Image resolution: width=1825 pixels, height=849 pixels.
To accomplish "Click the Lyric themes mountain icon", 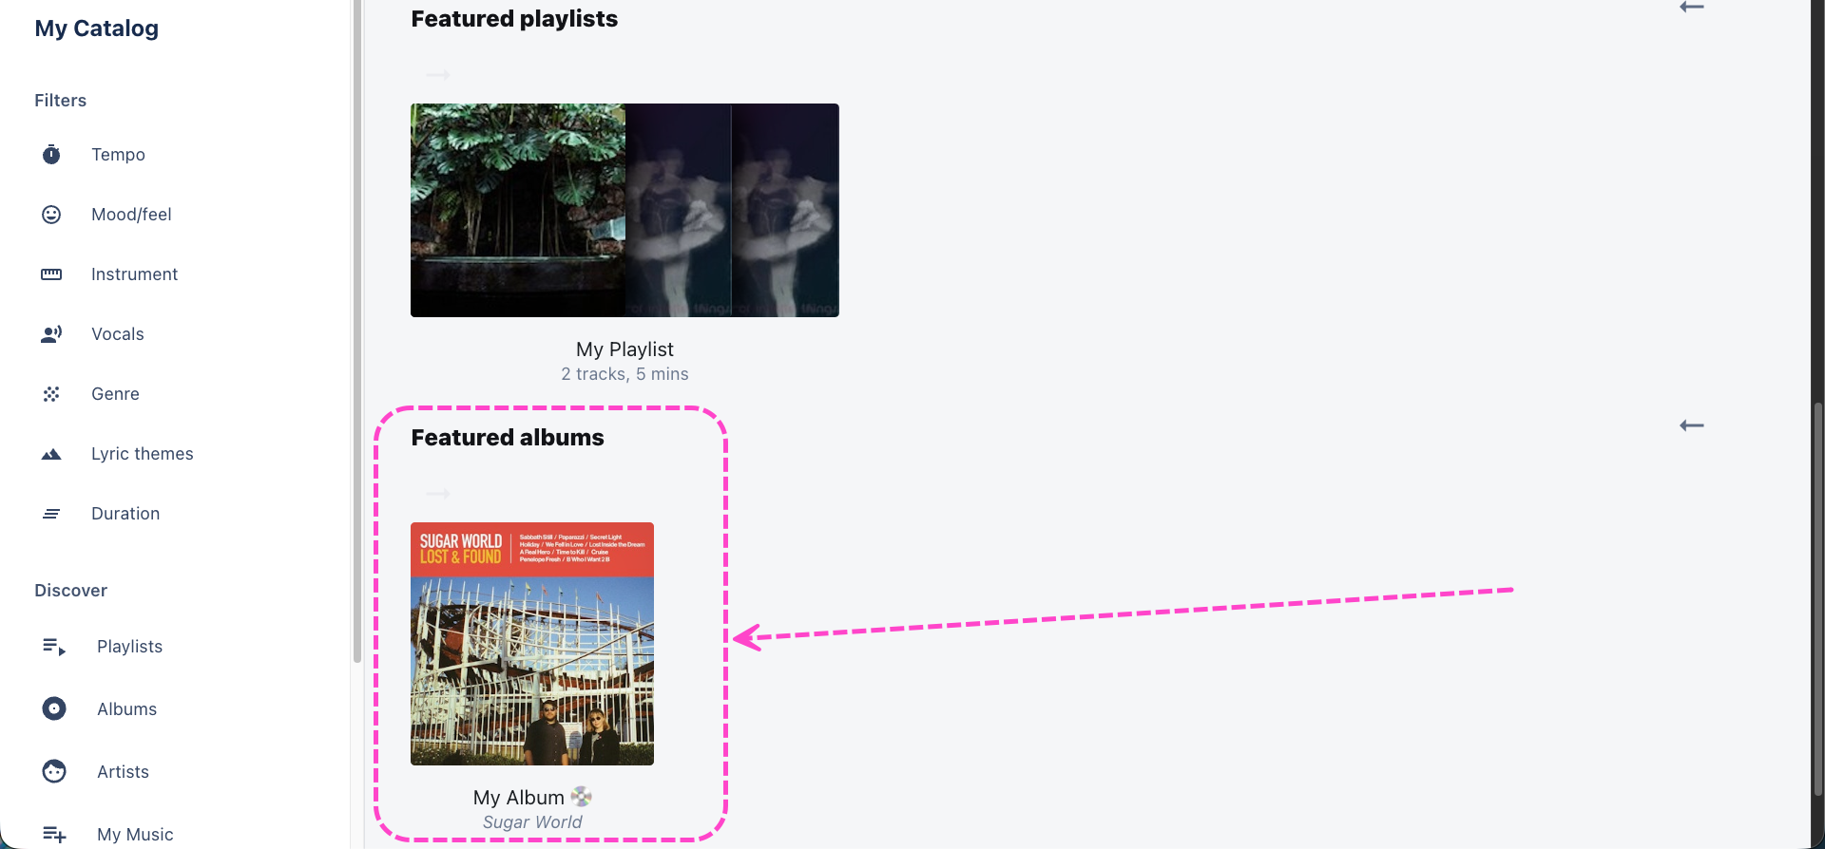I will tap(51, 454).
